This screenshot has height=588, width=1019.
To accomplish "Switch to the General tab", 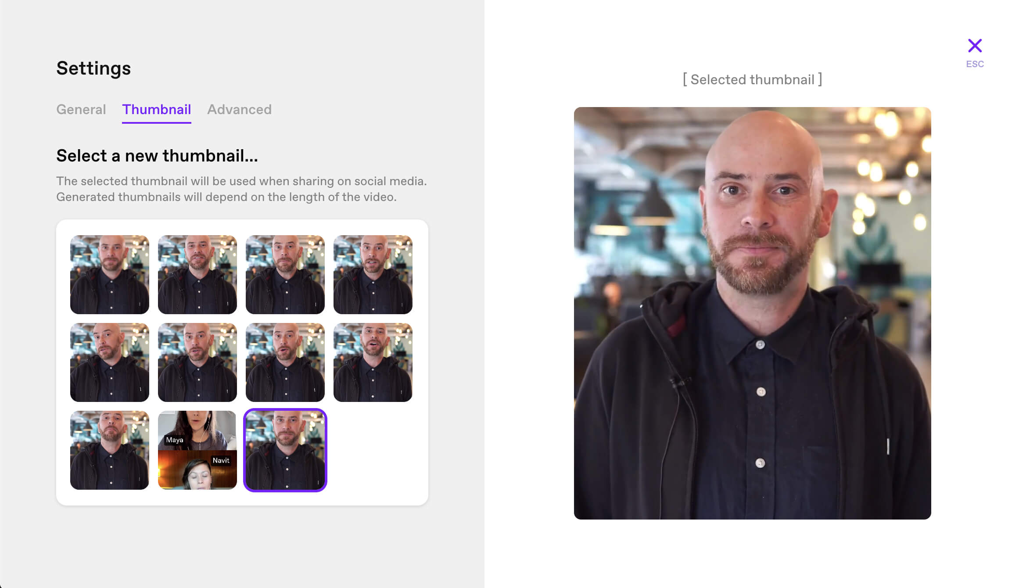I will click(81, 109).
